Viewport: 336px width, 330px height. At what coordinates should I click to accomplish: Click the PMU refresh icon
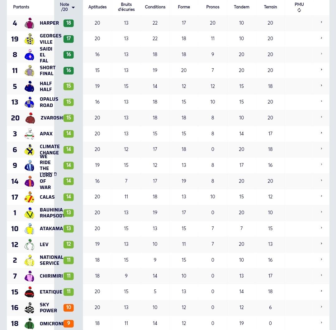(299, 10)
